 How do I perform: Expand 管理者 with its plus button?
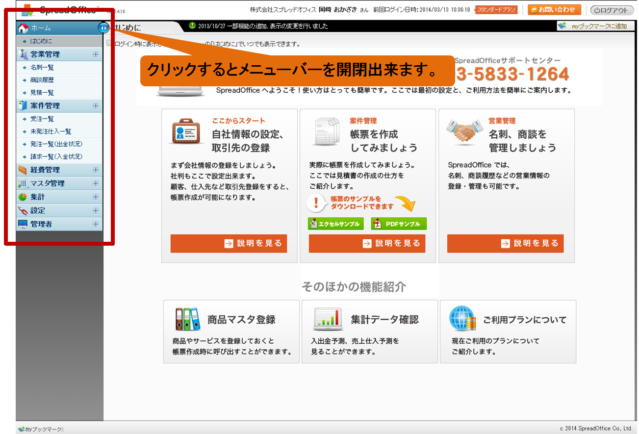96,224
